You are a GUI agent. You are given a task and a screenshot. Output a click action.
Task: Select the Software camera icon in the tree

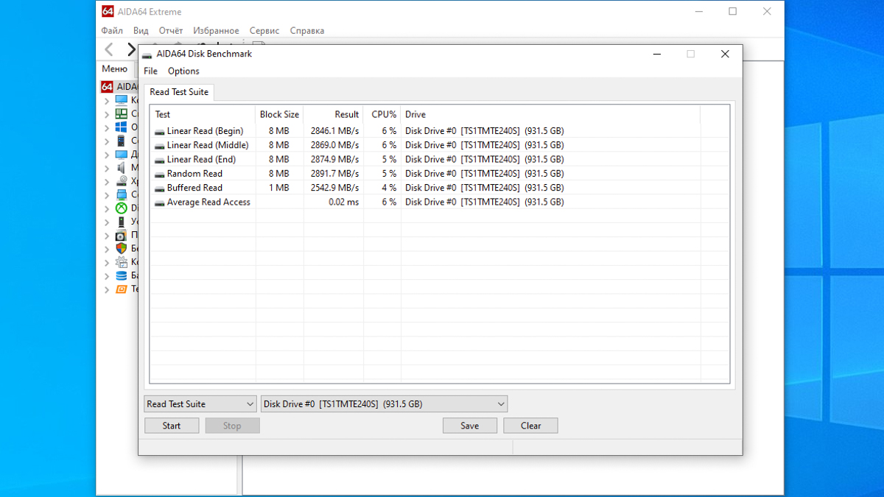coord(122,236)
